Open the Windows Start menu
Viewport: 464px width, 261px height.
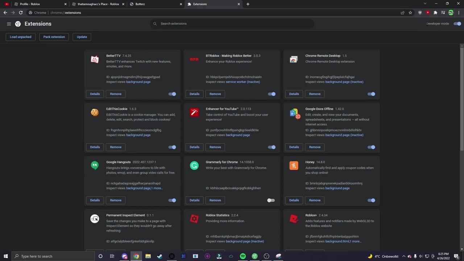coord(6,256)
